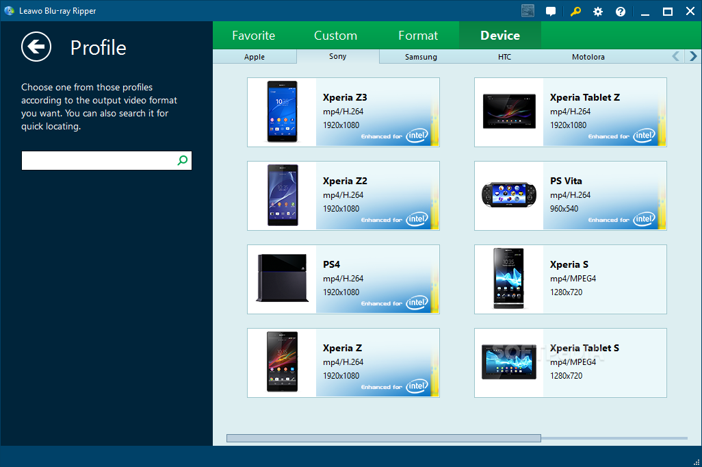Open settings via the gear icon
This screenshot has width=702, height=467.
pos(598,12)
